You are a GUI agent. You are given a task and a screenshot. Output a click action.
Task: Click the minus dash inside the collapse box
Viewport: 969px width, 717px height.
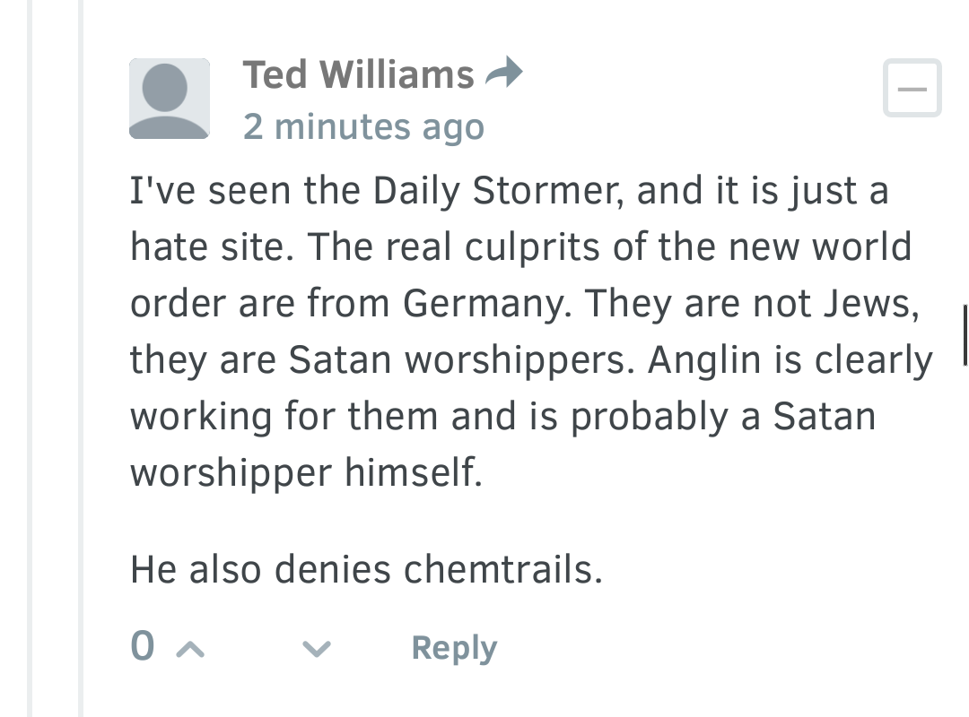click(912, 89)
